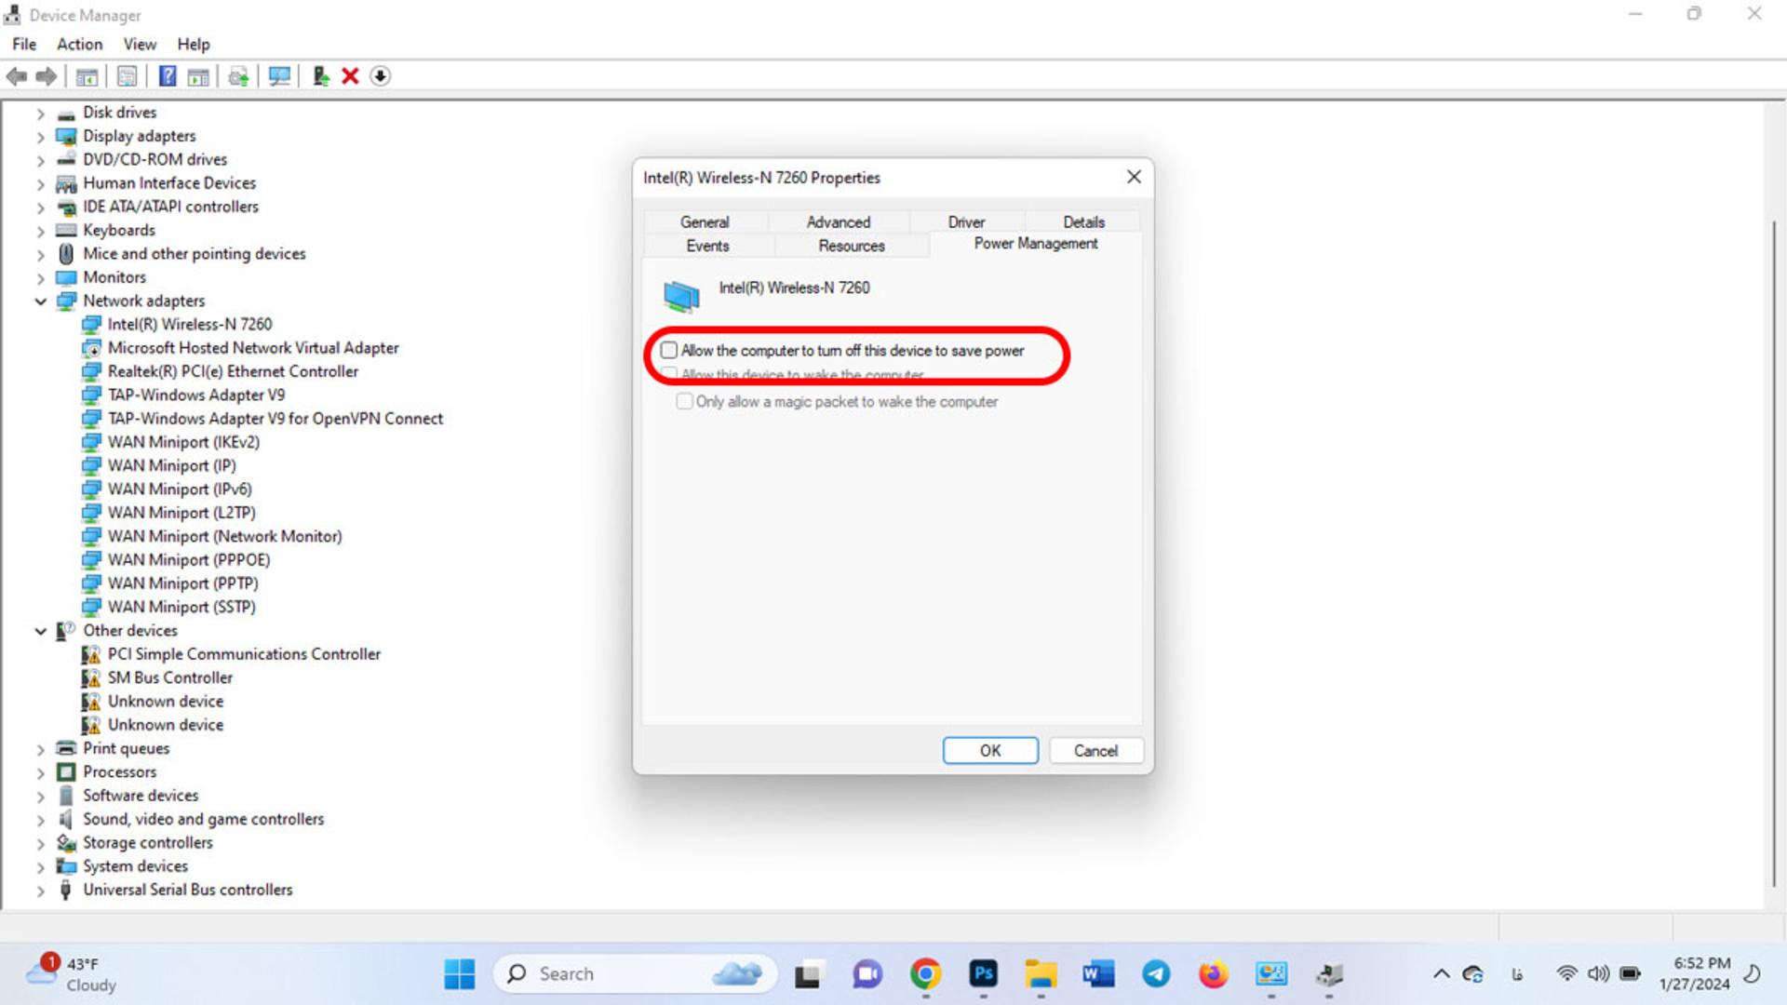Click the Update driver toolbar icon
The image size is (1787, 1005).
coord(320,76)
